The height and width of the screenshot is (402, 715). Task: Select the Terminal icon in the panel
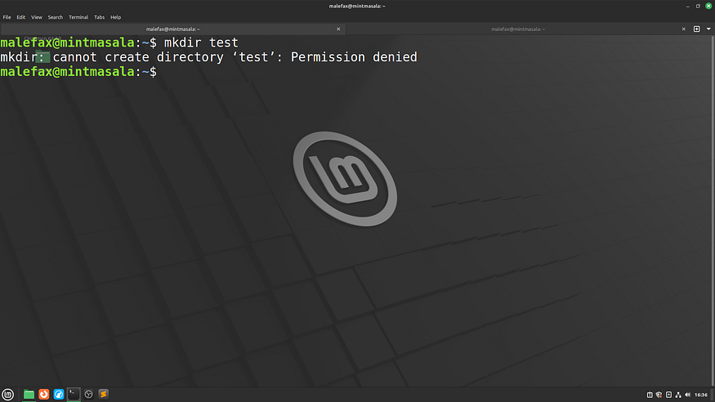coord(74,395)
